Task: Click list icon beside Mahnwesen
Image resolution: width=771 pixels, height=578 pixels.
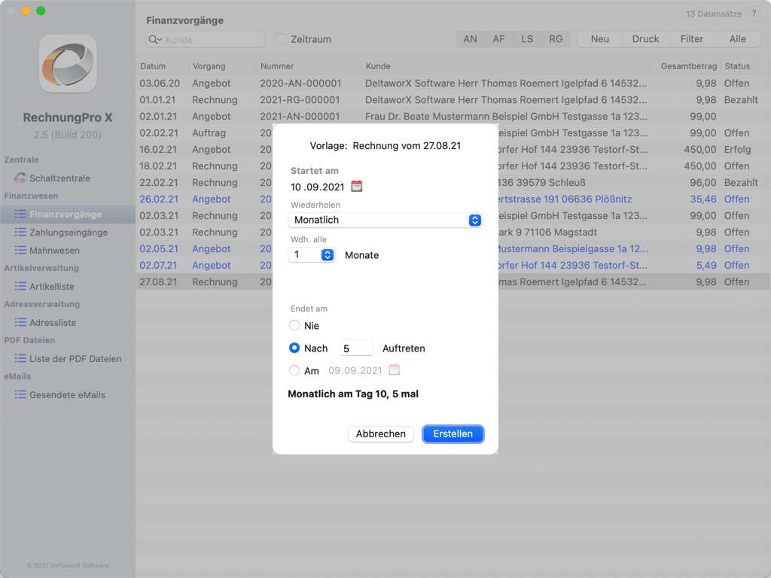Action: pyautogui.click(x=20, y=251)
